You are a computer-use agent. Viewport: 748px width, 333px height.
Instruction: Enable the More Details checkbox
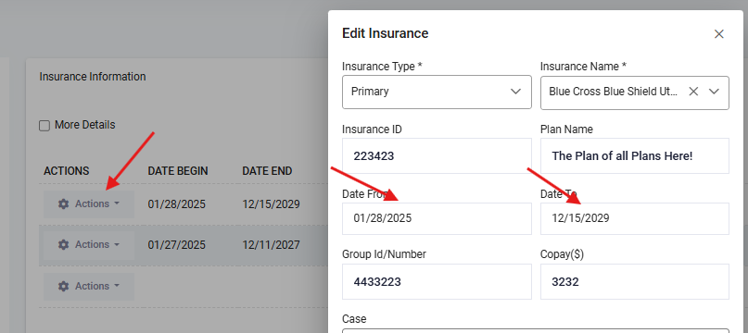point(44,126)
